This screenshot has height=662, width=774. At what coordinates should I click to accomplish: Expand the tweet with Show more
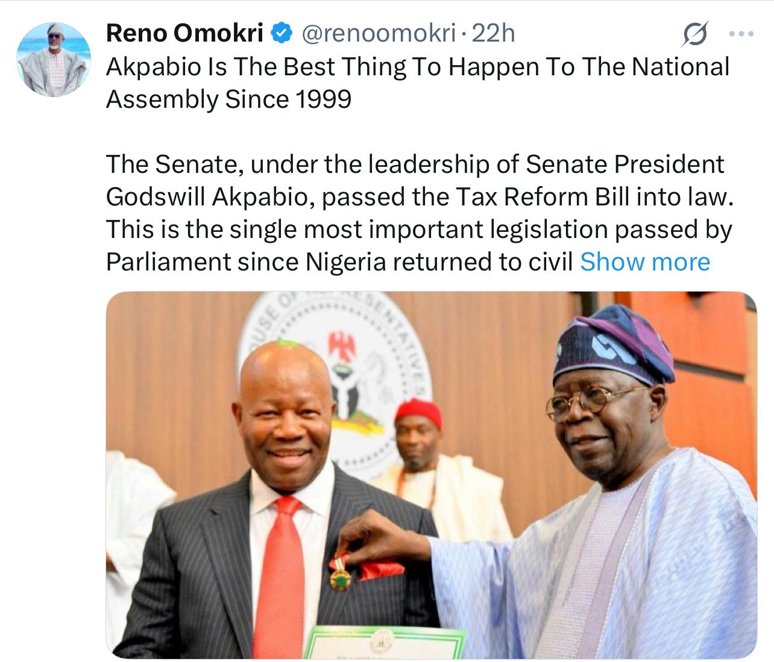coord(644,262)
